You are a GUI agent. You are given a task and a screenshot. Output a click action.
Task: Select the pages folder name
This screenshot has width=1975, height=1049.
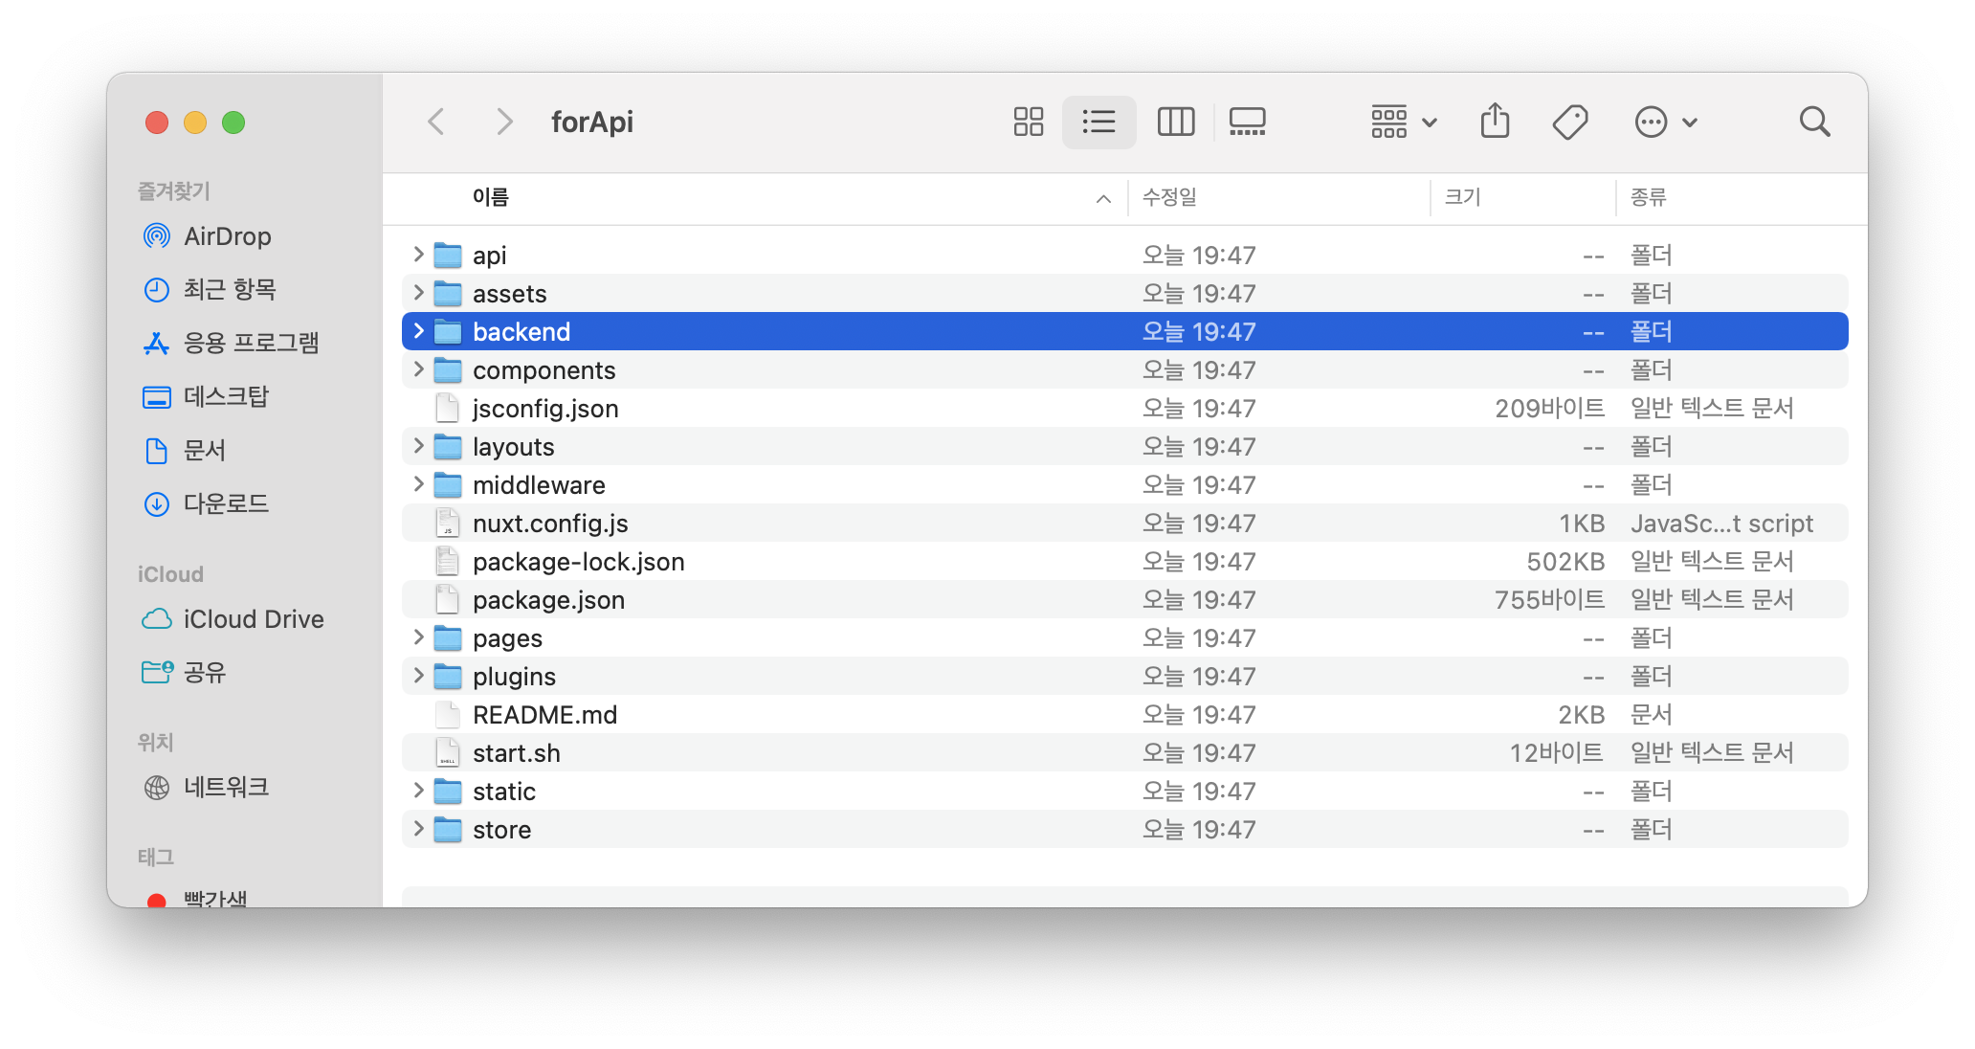[x=507, y=638]
